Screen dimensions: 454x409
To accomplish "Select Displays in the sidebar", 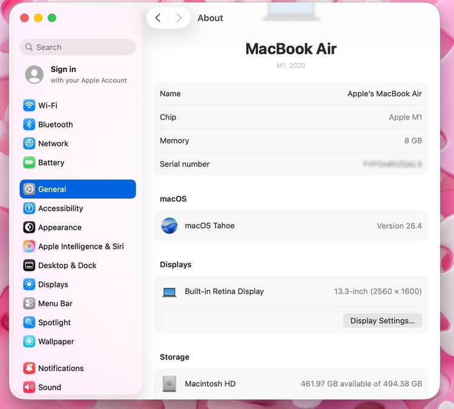I will [x=77, y=285].
